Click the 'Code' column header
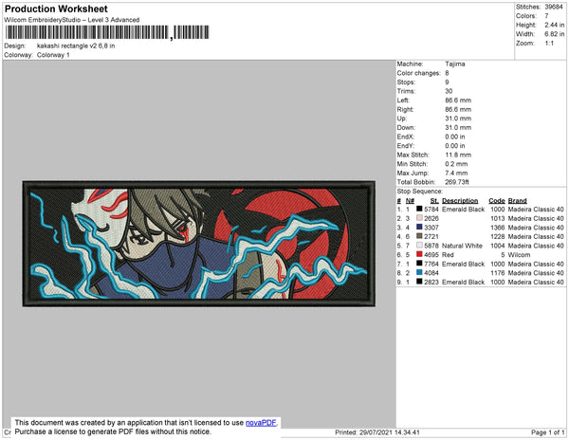The height and width of the screenshot is (440, 569). pyautogui.click(x=496, y=201)
